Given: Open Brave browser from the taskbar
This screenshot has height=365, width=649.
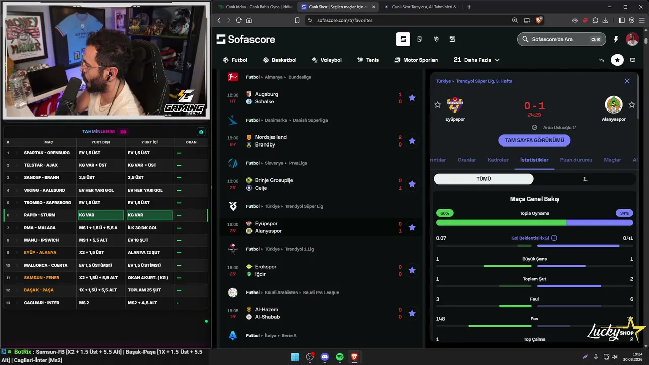Looking at the screenshot, I should [355, 357].
